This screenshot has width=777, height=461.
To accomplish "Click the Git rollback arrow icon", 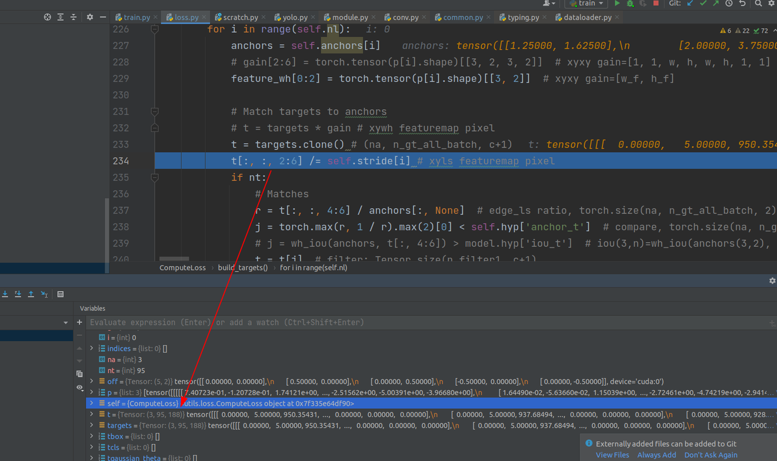I will (742, 4).
